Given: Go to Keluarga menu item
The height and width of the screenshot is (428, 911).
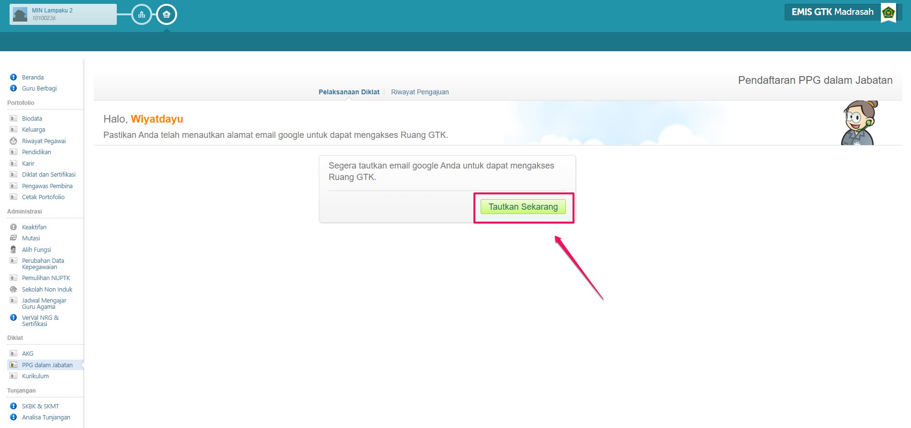Looking at the screenshot, I should point(34,129).
